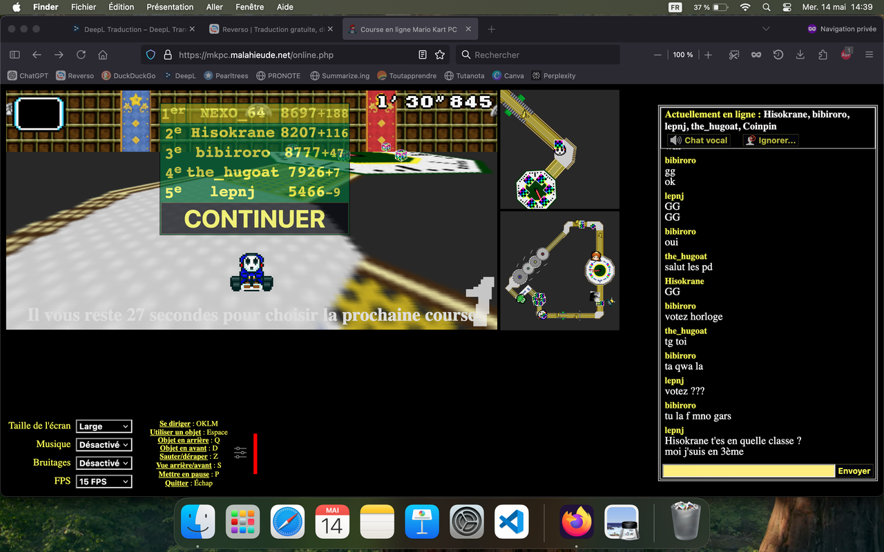Click the Shy Guy kart sprite
Screen dimensions: 884x552
click(251, 272)
